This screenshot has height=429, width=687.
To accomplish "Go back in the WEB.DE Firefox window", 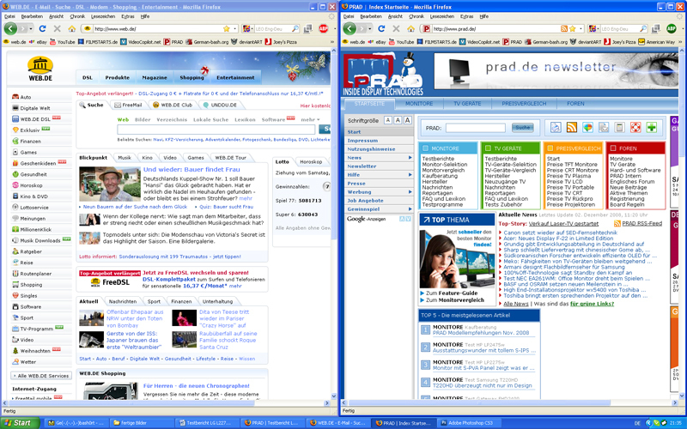I will [10, 28].
